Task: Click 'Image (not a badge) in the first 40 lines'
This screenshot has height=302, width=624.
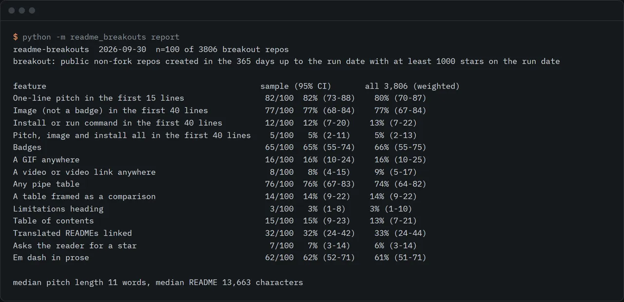Action: 111,111
